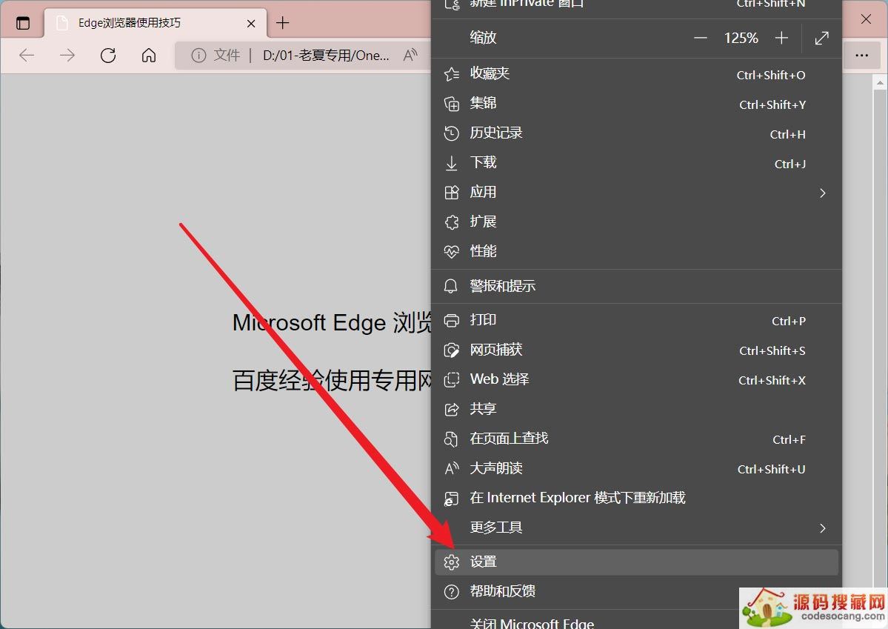Open 设置 from the menu
The height and width of the screenshot is (629, 888).
pos(484,562)
